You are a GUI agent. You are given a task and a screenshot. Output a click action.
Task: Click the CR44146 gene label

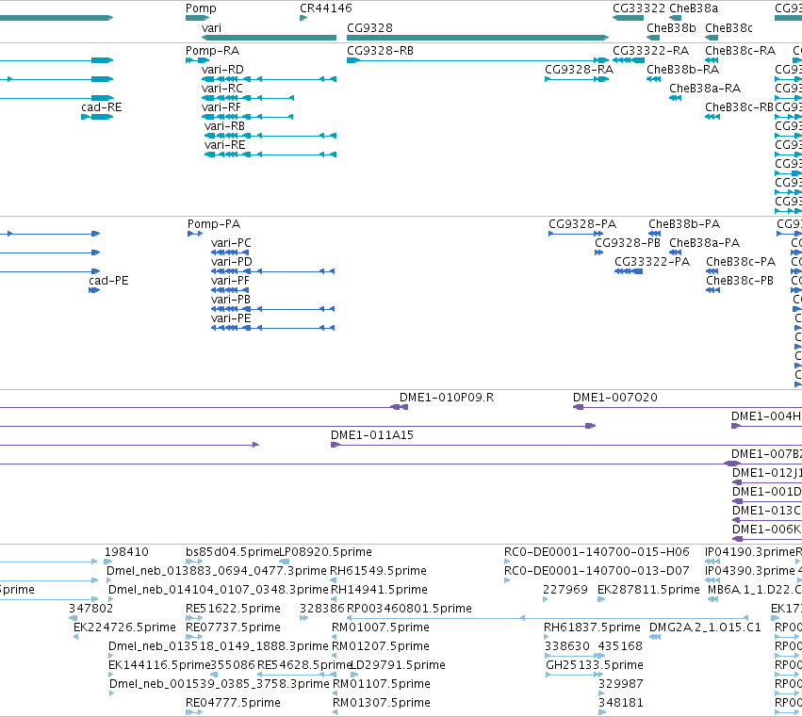326,8
